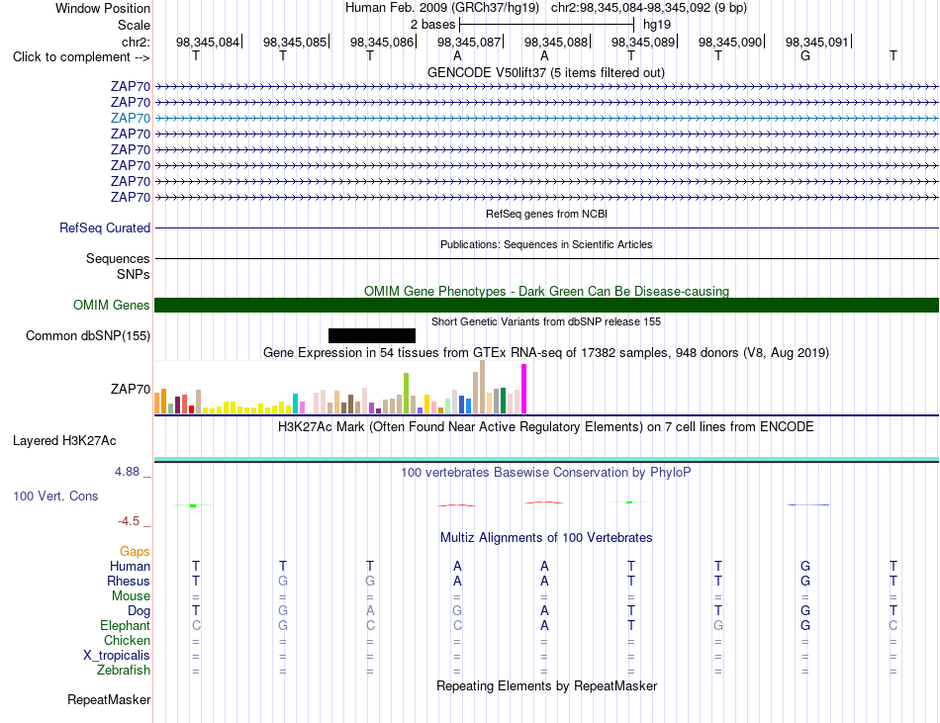Select the tall yellow-green GTEx bar

point(406,393)
